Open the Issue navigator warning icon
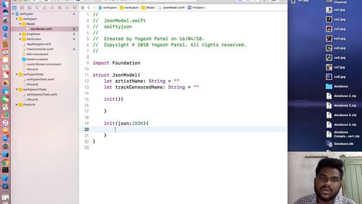This screenshot has height=204, width=362. point(45,7)
